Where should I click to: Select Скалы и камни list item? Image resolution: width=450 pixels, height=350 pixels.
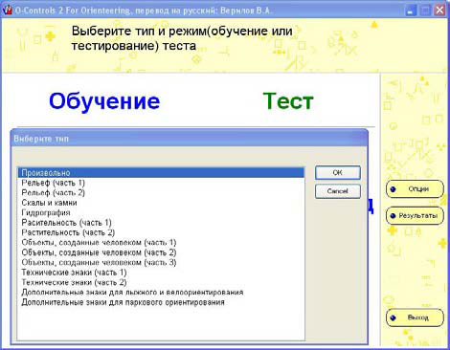click(161, 203)
